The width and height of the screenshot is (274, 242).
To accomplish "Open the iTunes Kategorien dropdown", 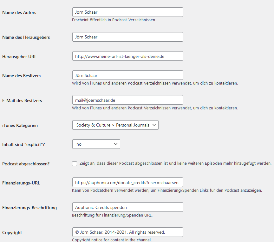I will point(115,125).
